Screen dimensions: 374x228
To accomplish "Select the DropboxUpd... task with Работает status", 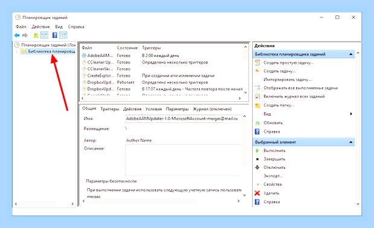I will 162,82.
